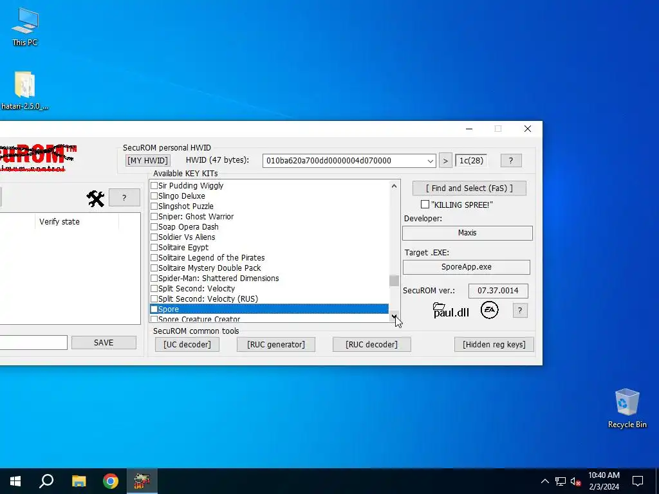Click the key kits scrollbar thumb

394,280
